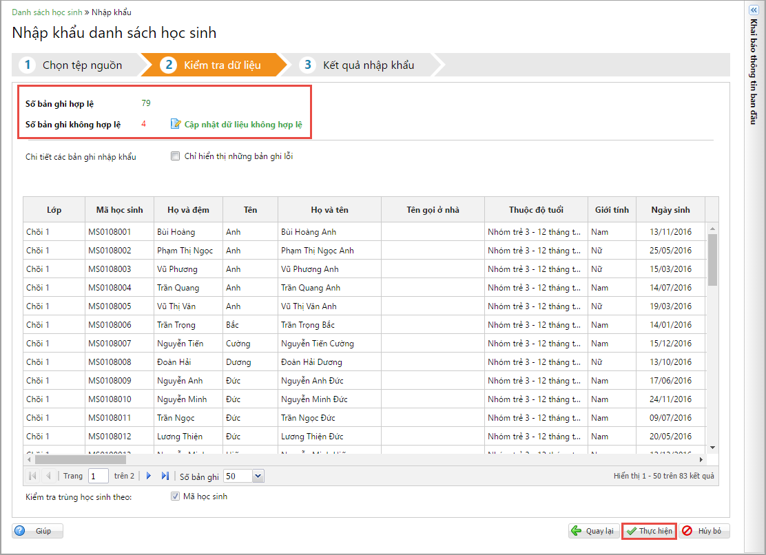Click the Quay lại back button
This screenshot has width=766, height=555.
pyautogui.click(x=593, y=531)
